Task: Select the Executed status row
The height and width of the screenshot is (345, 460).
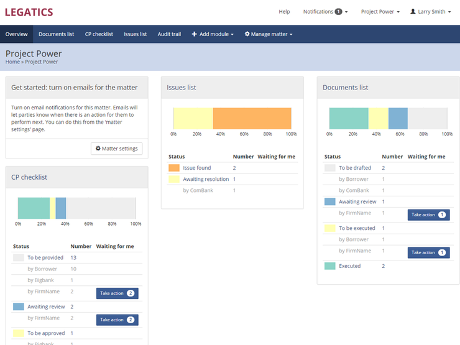Action: tap(388, 266)
